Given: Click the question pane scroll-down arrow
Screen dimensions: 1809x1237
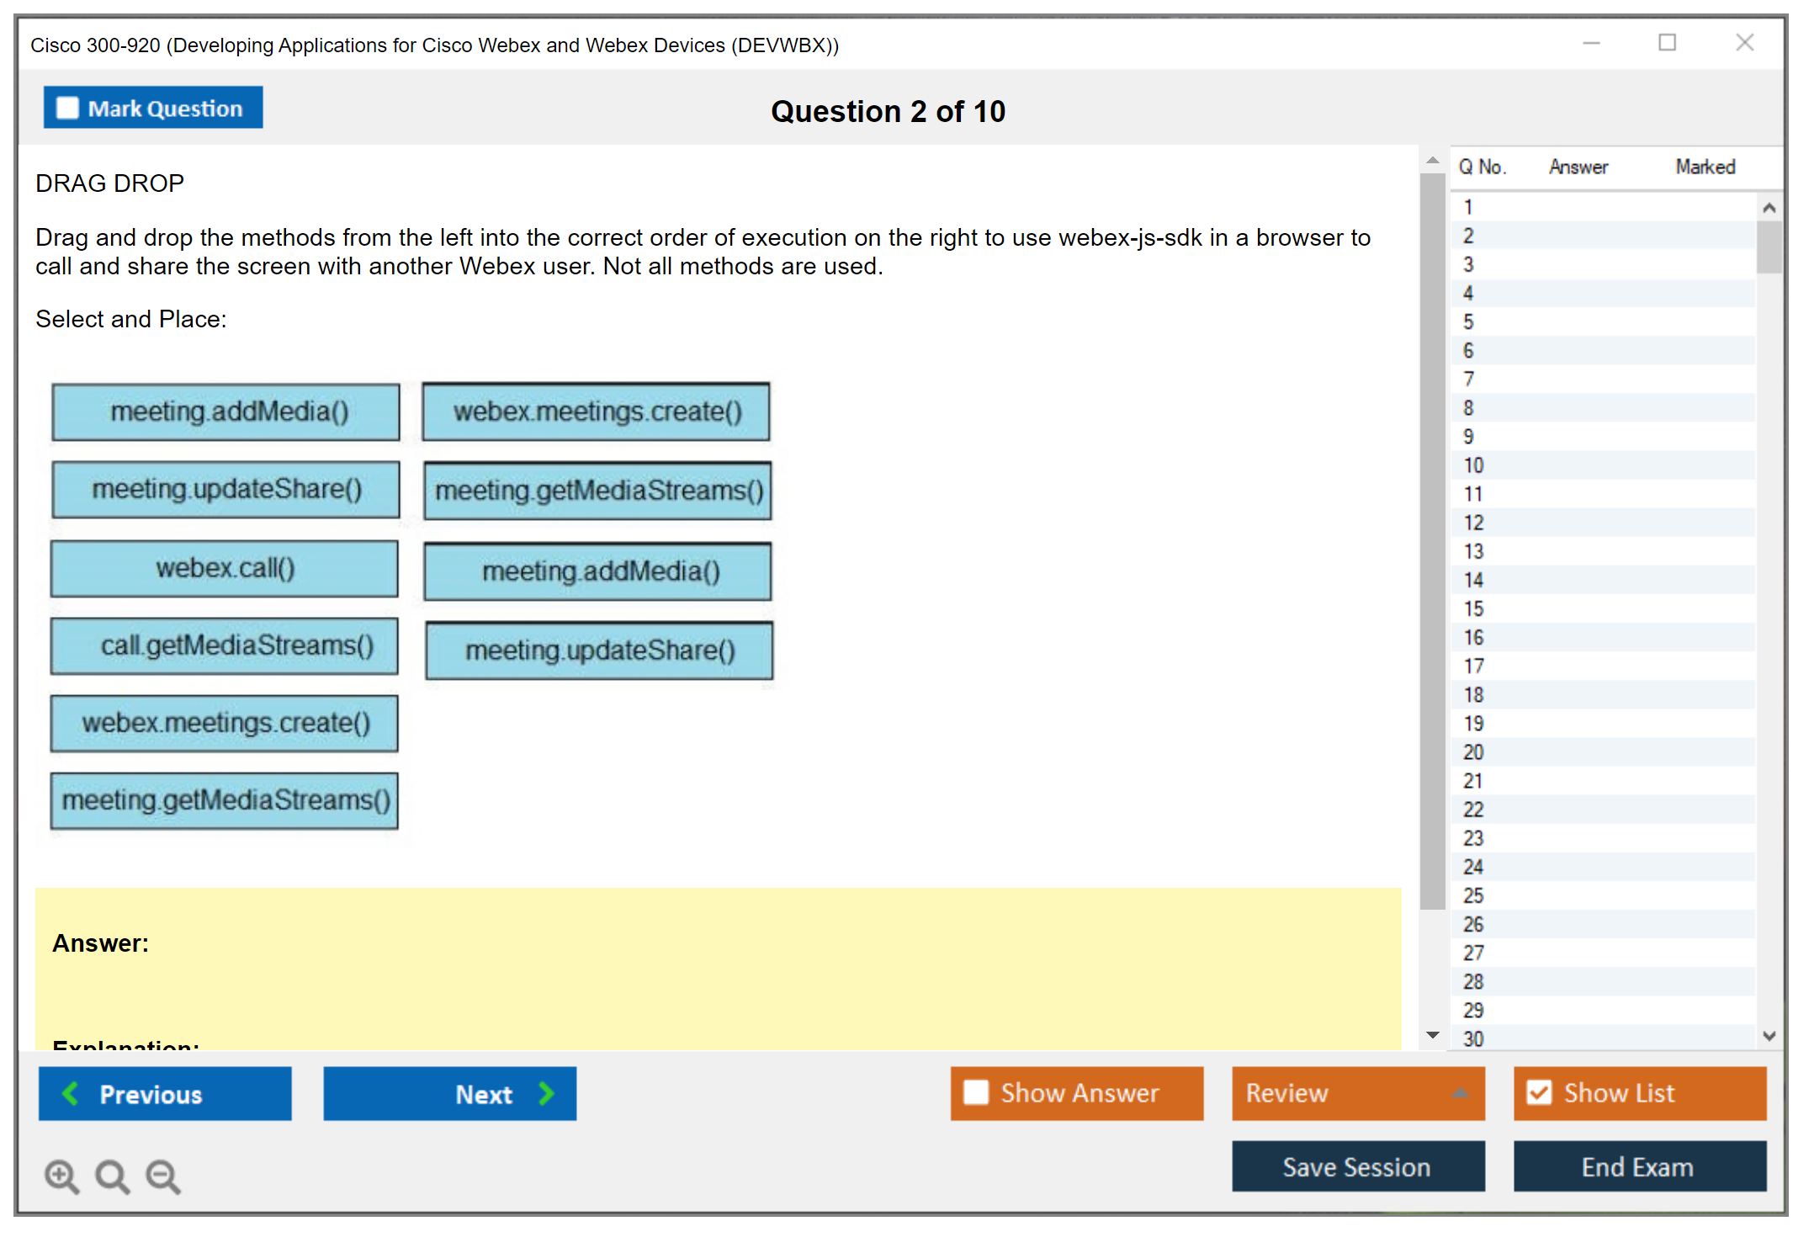Looking at the screenshot, I should (x=1432, y=1035).
